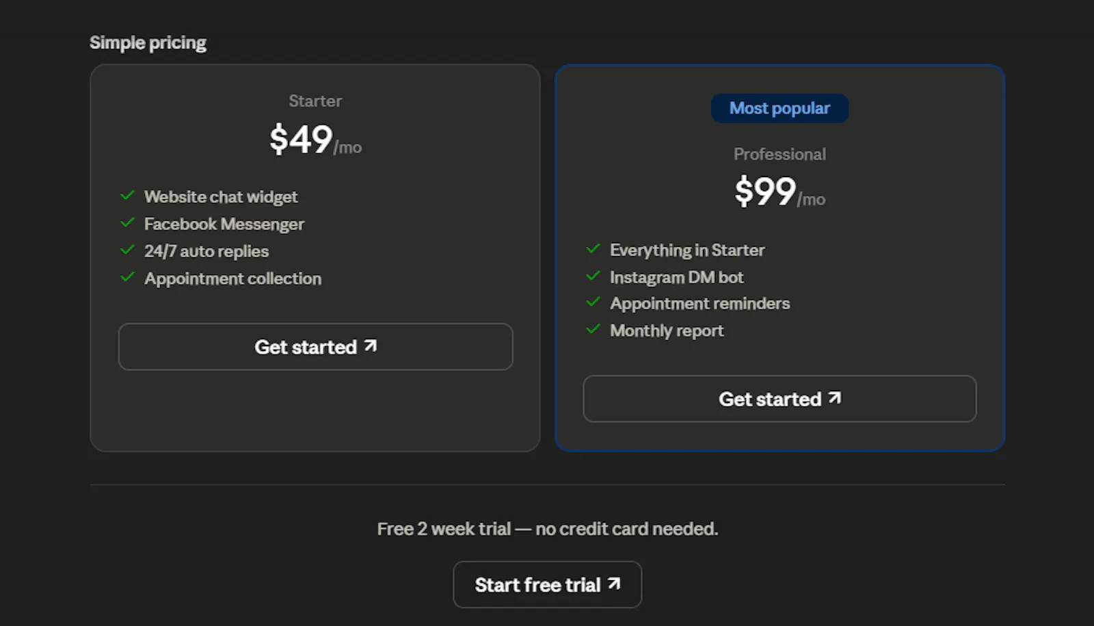Click the checkmark beside Appointment collection

pos(127,278)
